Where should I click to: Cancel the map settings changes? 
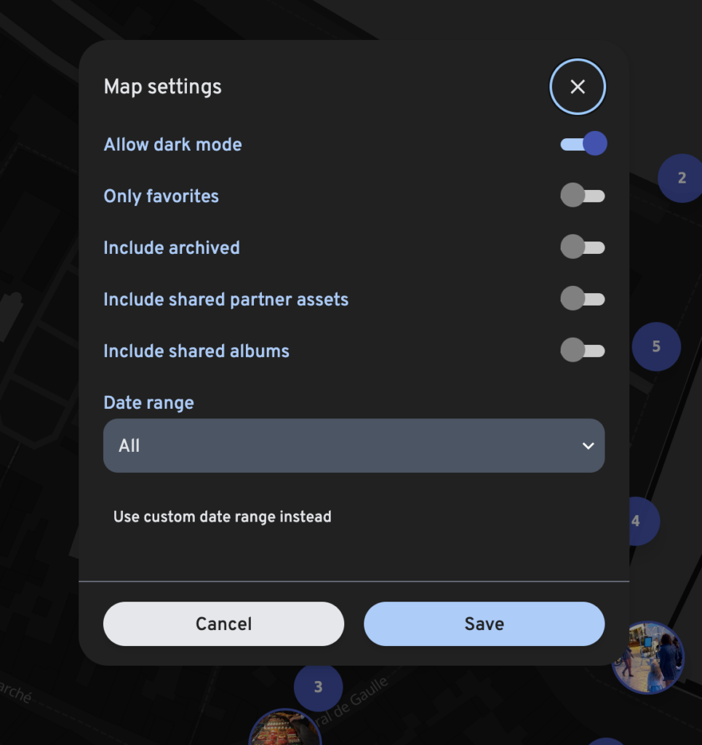tap(224, 624)
